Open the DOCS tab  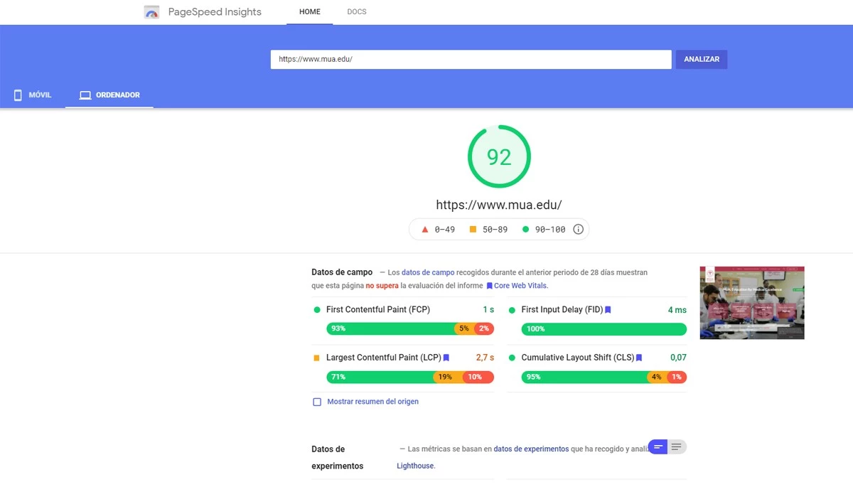[357, 12]
